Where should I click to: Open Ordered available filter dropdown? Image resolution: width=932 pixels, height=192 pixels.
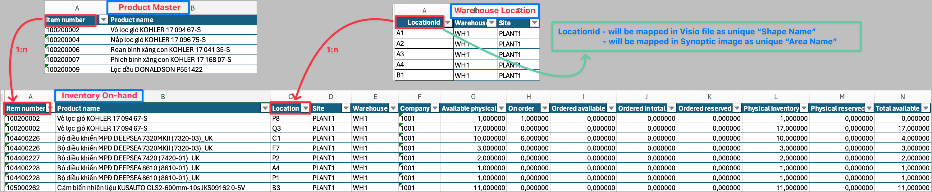pos(611,108)
